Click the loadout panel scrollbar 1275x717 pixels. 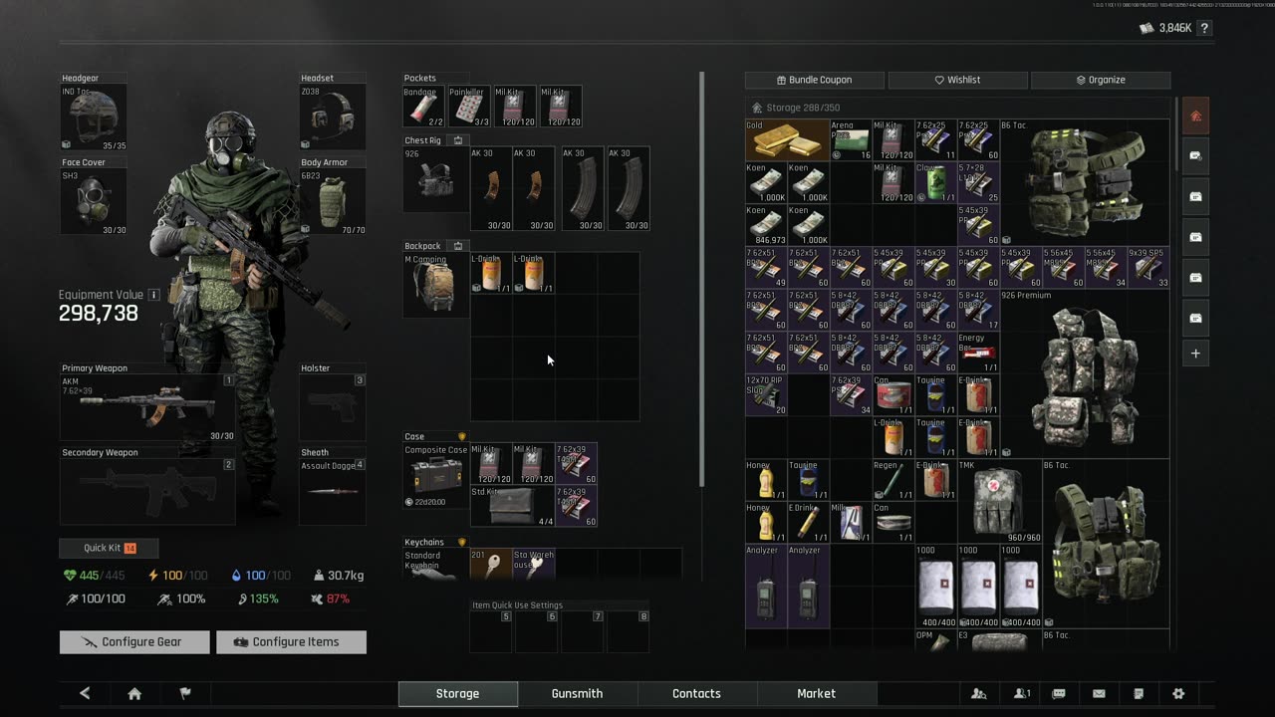pyautogui.click(x=702, y=279)
